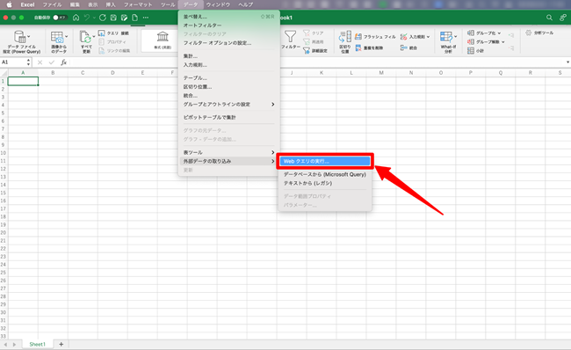Select Subtotals (集計...) menu entry
571x350 pixels.
(x=228, y=56)
